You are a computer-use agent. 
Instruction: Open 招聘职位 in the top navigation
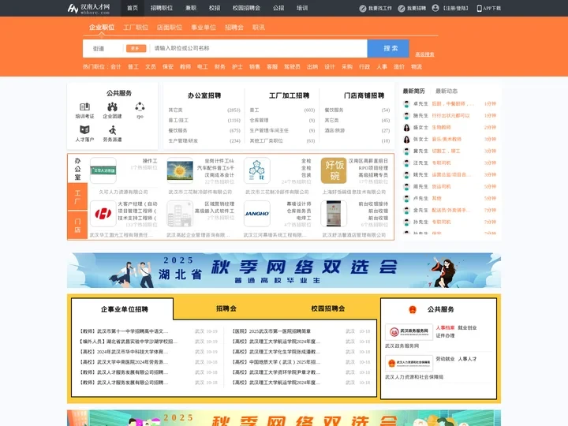click(162, 8)
